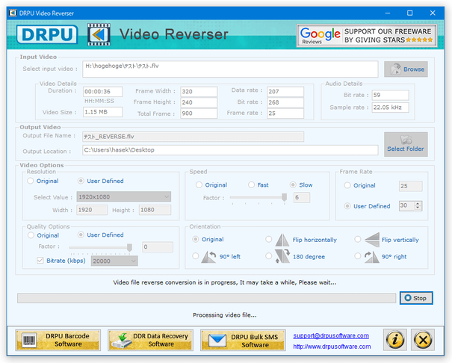Image resolution: width=452 pixels, height=363 pixels.
Task: Click the 'Processing video file...' status text
Action: (x=225, y=315)
